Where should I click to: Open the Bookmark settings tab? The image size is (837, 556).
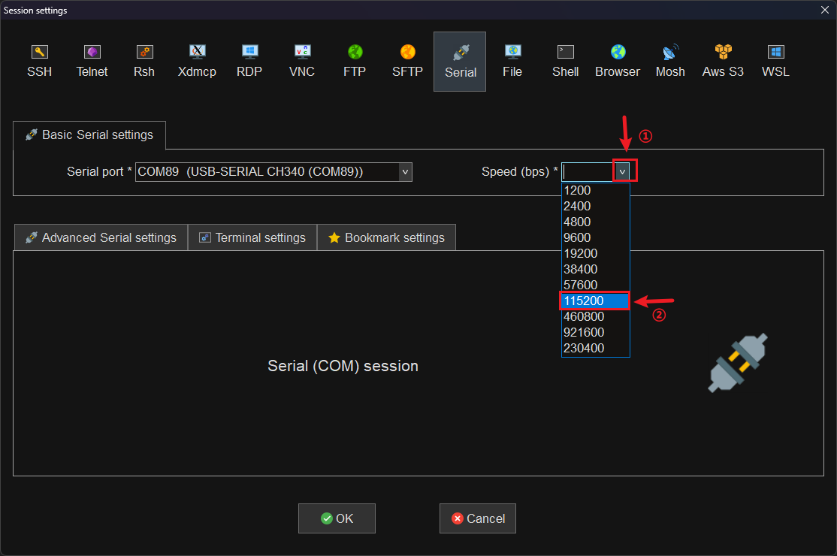(x=386, y=237)
